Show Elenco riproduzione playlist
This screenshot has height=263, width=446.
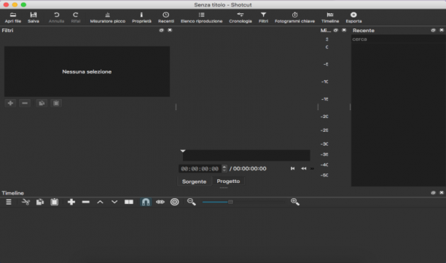201,17
